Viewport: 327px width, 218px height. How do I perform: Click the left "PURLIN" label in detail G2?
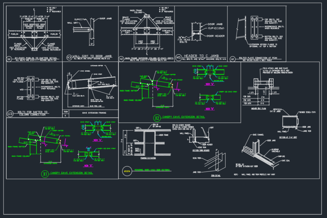tap(14, 34)
